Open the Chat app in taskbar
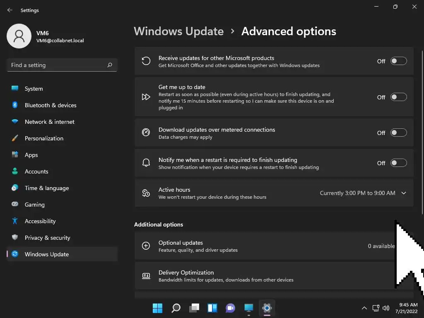 230,308
